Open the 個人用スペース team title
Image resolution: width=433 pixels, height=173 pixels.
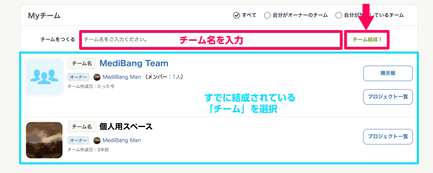[126, 127]
